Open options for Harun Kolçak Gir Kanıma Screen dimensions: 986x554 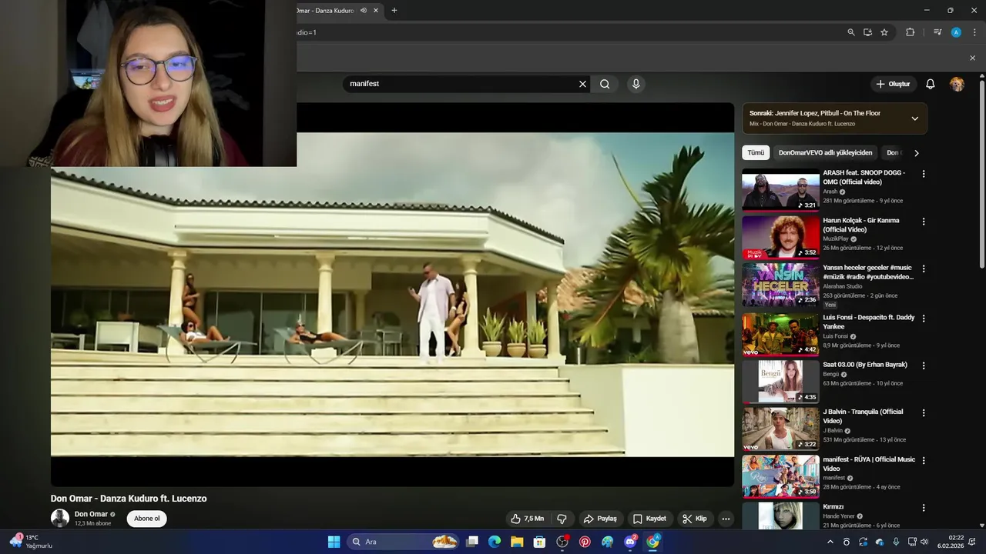tap(924, 222)
